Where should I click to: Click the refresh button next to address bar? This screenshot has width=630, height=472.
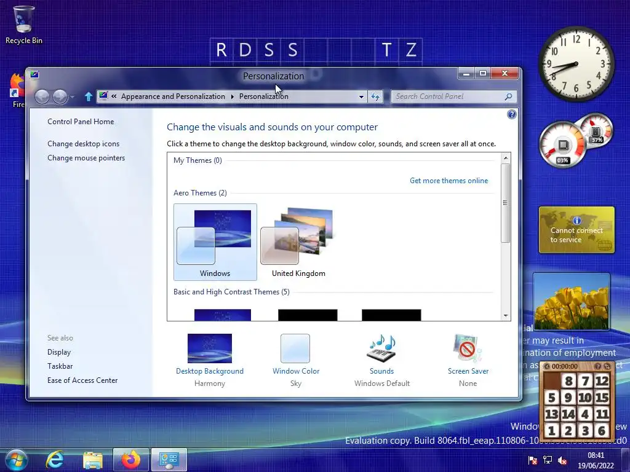click(x=375, y=96)
